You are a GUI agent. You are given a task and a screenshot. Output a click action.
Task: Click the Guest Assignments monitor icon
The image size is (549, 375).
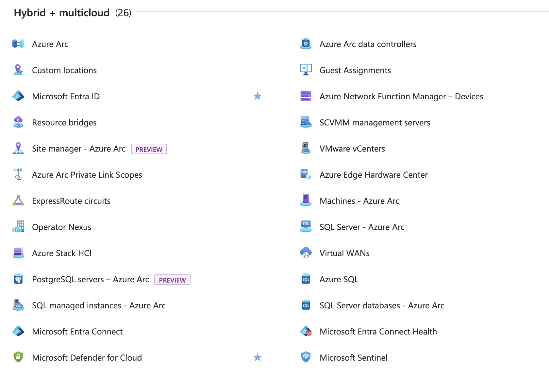pos(306,70)
